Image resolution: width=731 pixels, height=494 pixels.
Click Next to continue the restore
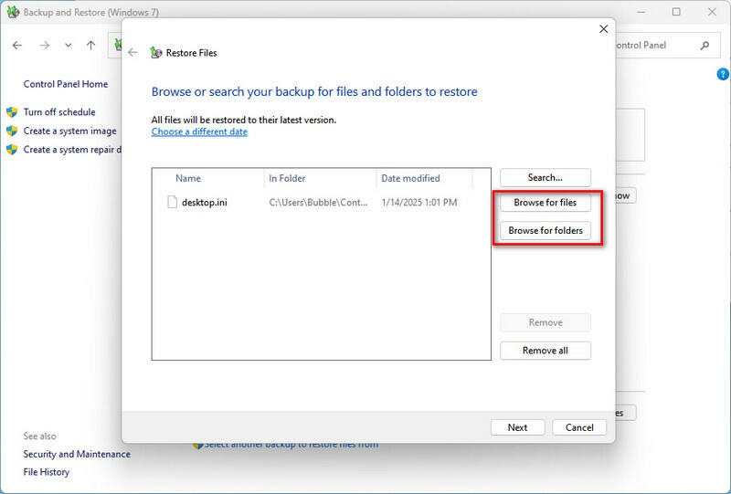[517, 427]
